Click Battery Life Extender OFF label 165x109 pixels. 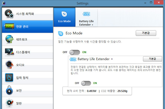point(77,83)
